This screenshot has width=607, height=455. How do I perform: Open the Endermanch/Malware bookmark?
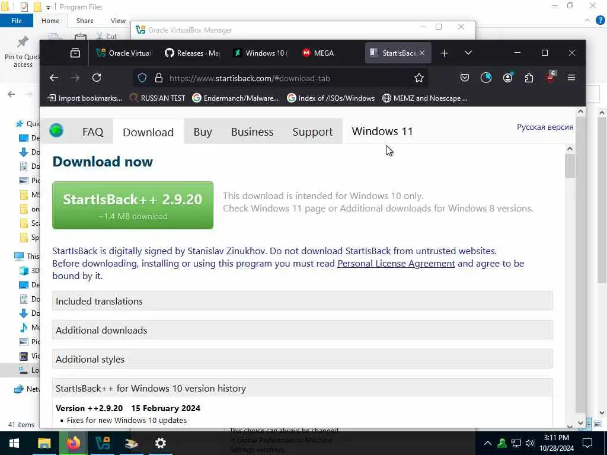coord(235,98)
